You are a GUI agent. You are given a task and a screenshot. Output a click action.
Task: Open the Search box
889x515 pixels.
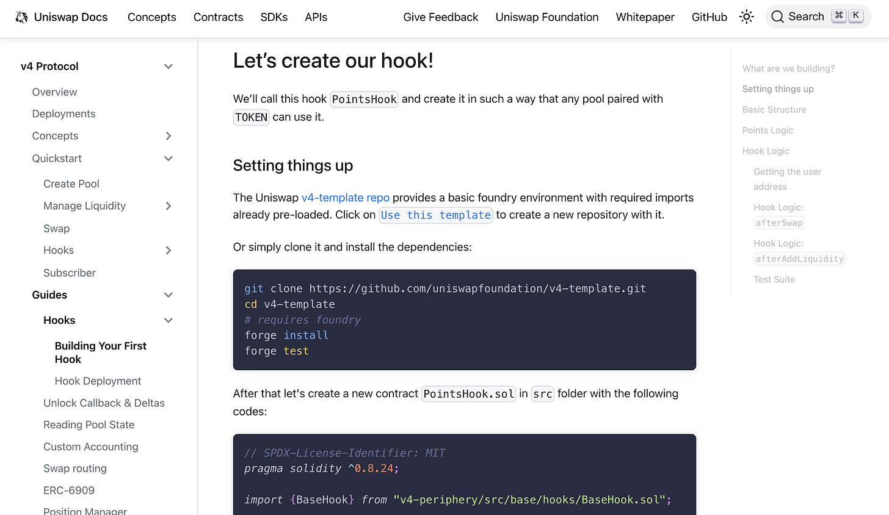pos(818,17)
